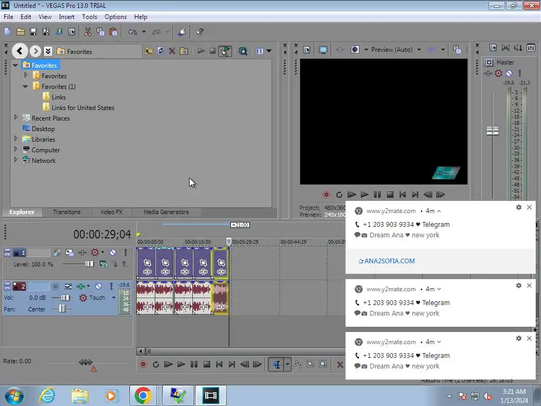Expand the Computer tree node
Screen dimensions: 541x406
(15, 150)
